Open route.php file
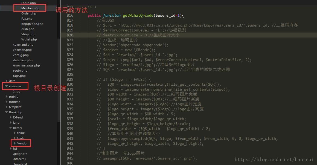The width and height of the screenshot is (317, 165). pos(20,71)
